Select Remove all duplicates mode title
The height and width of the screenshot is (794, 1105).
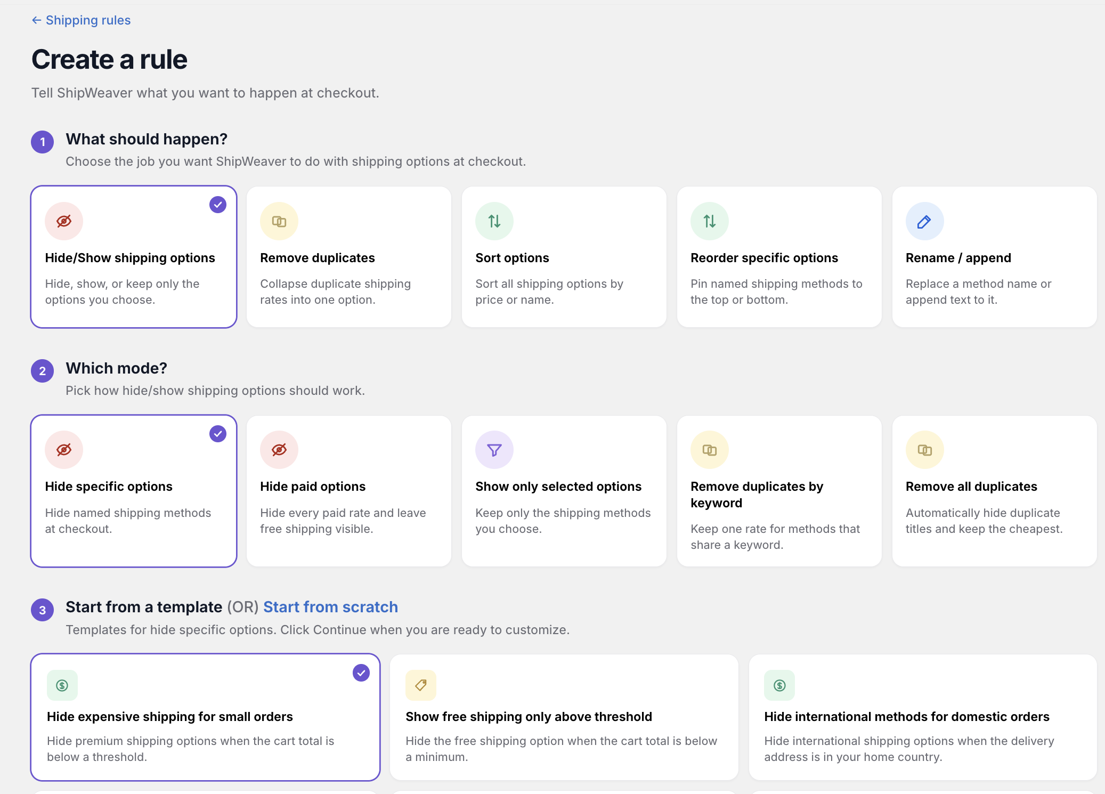click(971, 487)
